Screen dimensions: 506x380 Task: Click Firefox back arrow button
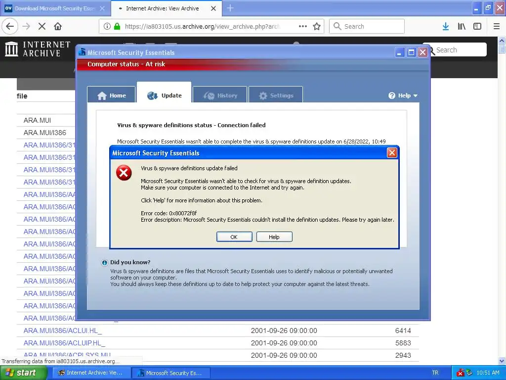pos(10,26)
